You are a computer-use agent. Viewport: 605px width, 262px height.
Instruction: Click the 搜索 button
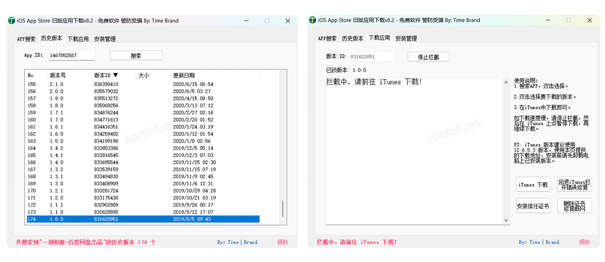pyautogui.click(x=136, y=55)
